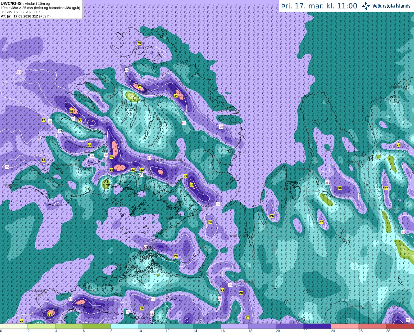Pick the 14–16 m/s dark teal legend swatch

(207, 326)
